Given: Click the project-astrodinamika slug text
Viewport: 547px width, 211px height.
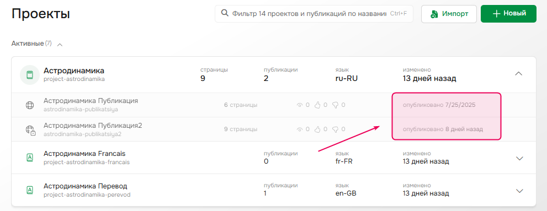Looking at the screenshot, I should point(74,79).
